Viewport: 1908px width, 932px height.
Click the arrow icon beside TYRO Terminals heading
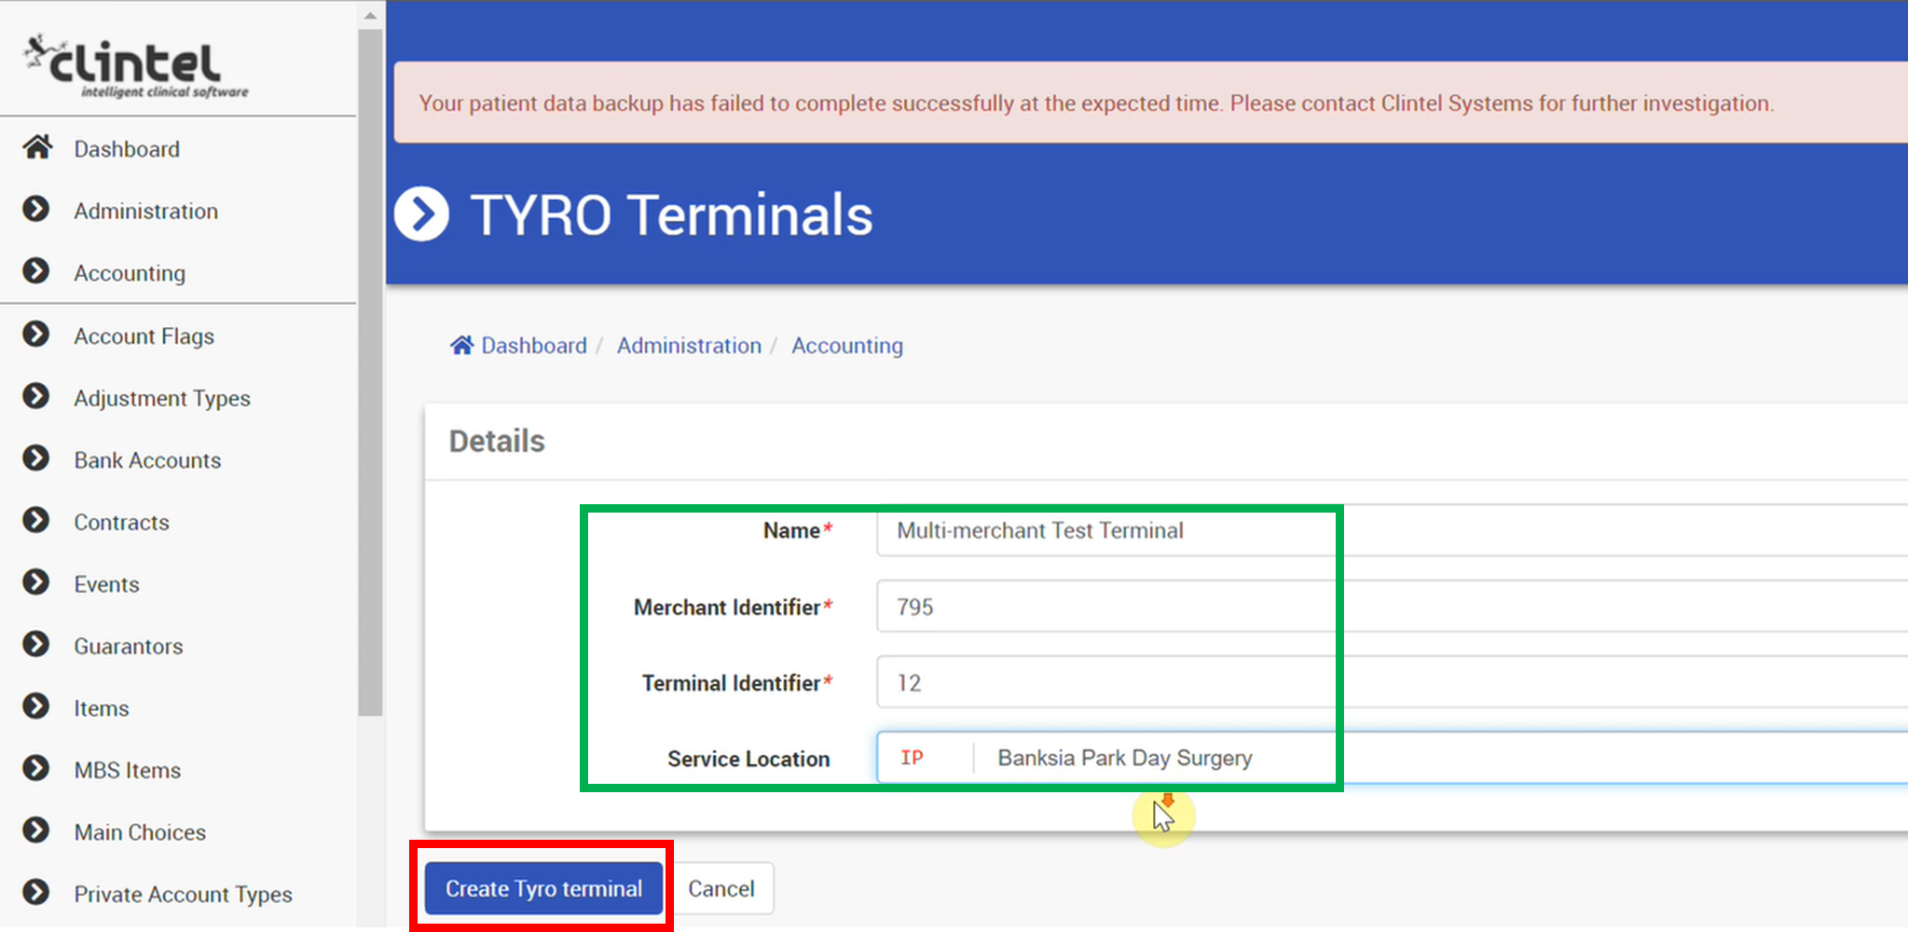pos(422,213)
